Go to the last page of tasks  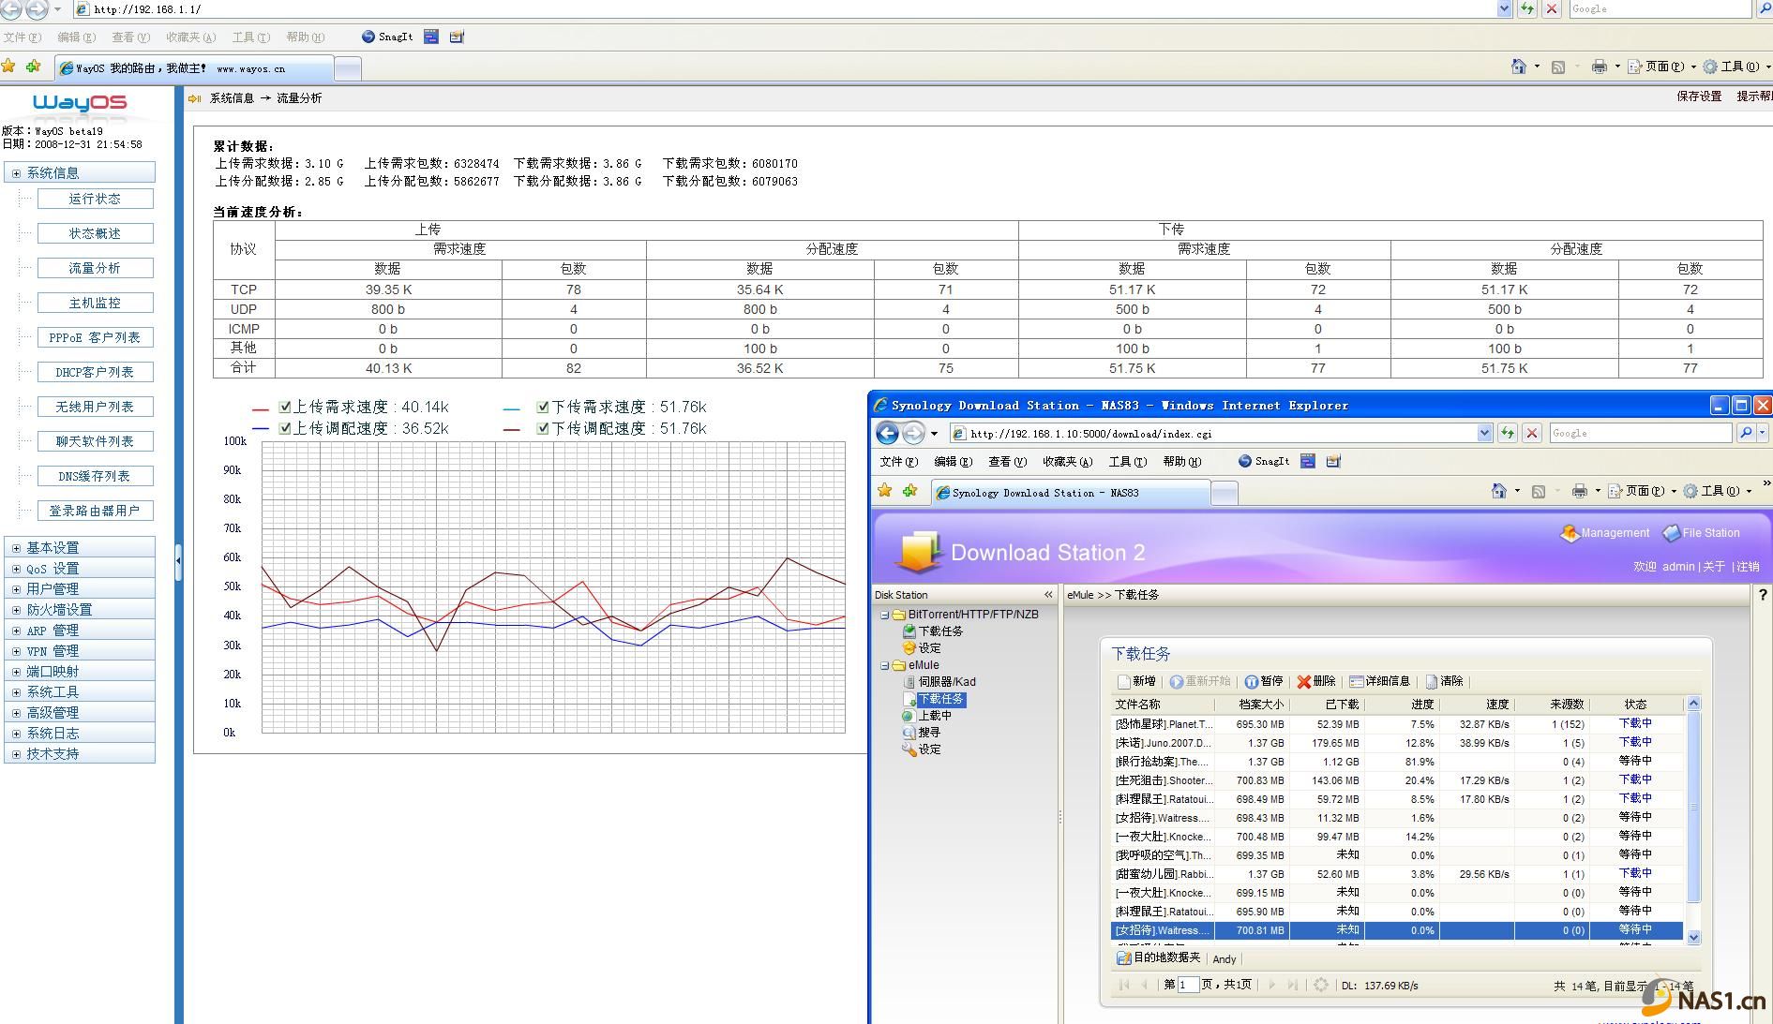[1292, 985]
